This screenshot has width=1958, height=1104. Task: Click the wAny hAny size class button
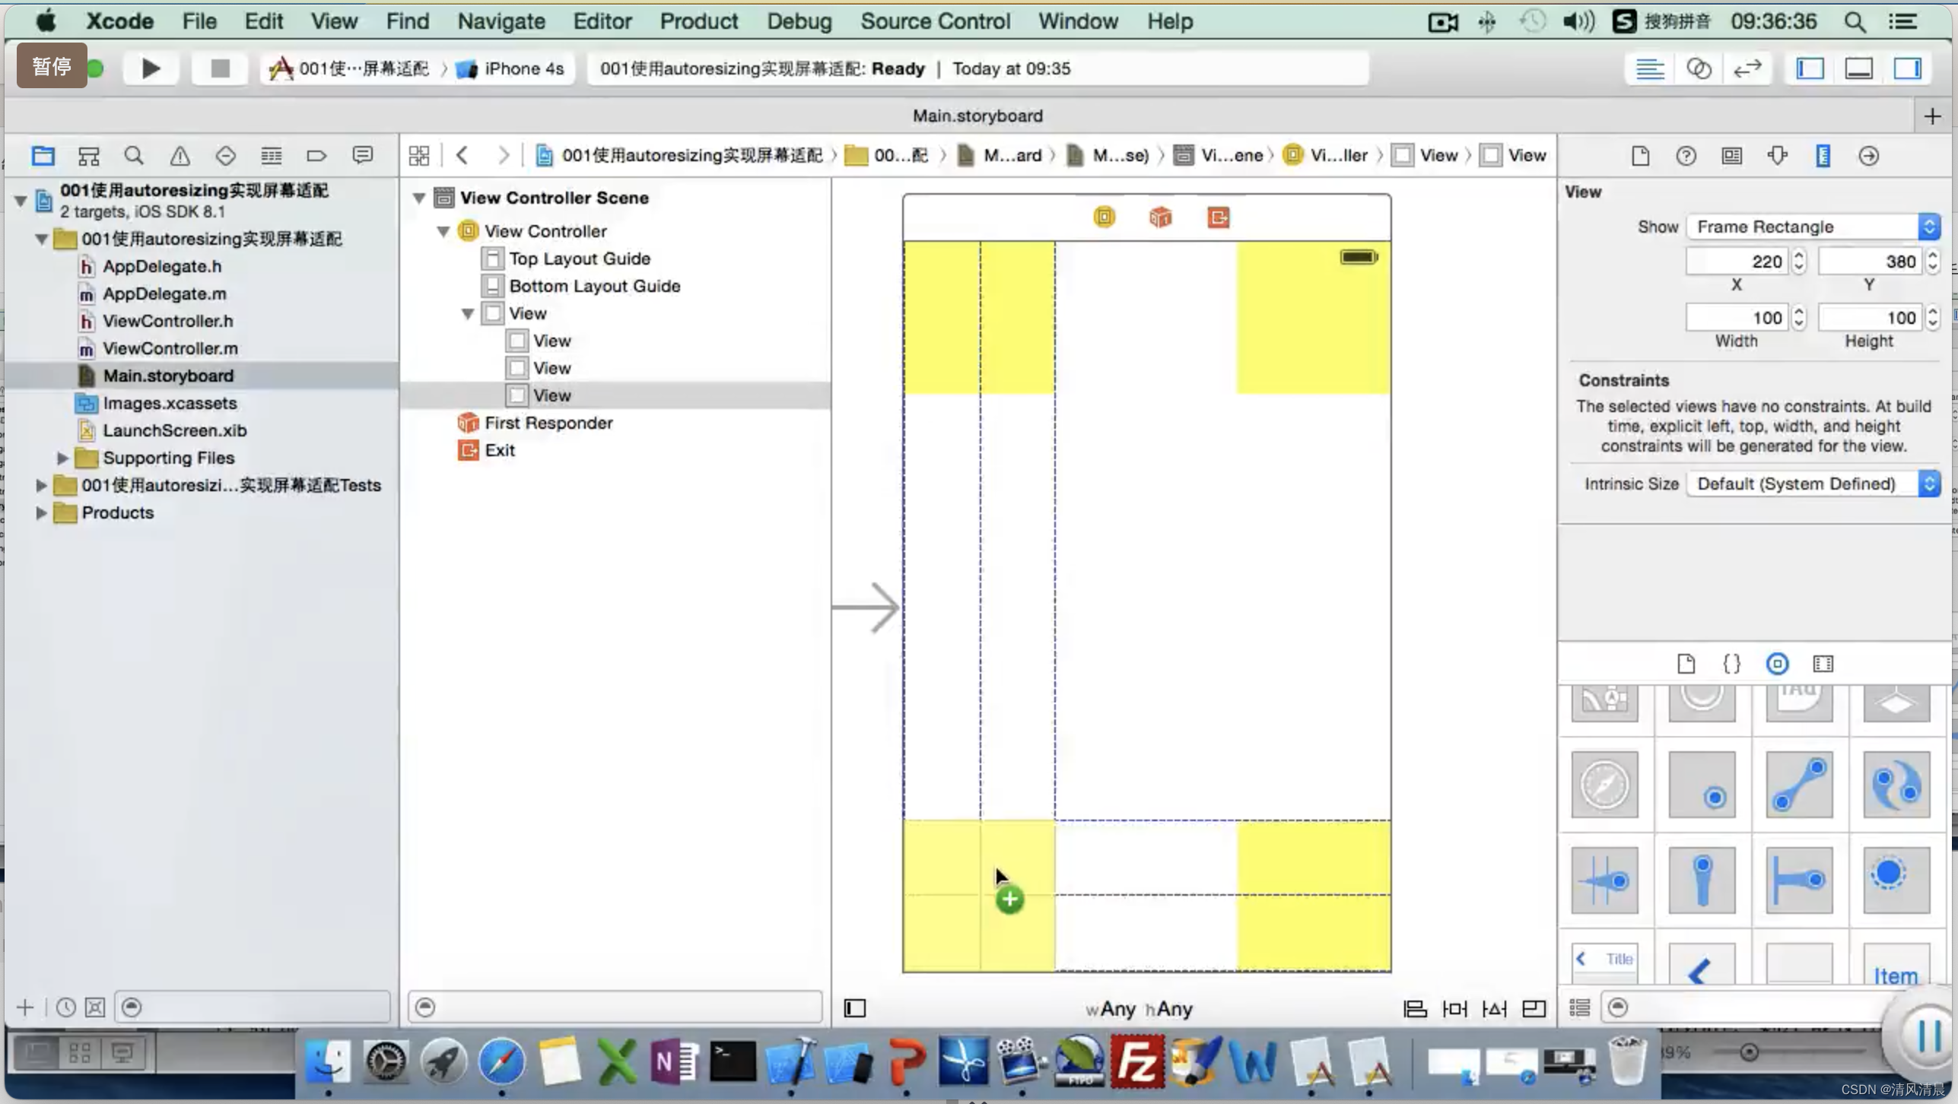pyautogui.click(x=1142, y=1007)
